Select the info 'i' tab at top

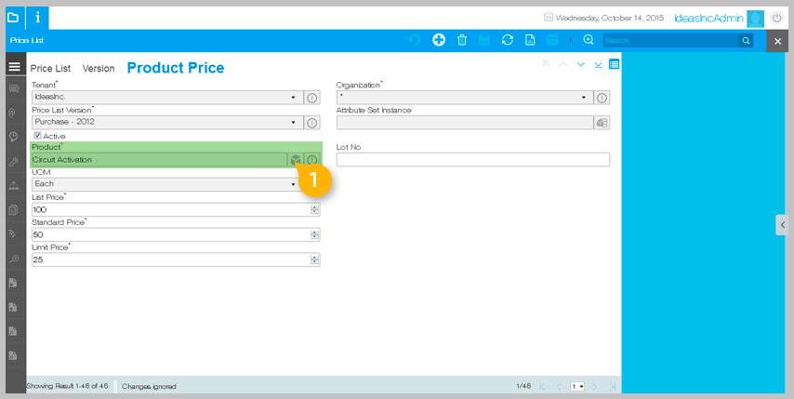pyautogui.click(x=37, y=18)
